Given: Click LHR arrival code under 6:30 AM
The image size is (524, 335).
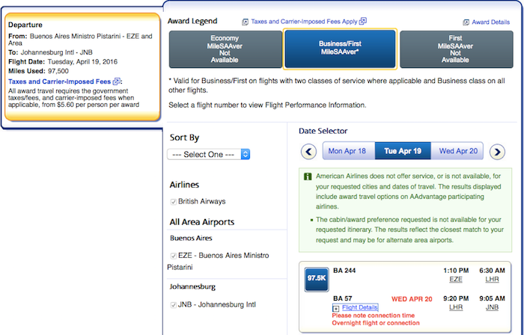Looking at the screenshot, I should click(492, 279).
